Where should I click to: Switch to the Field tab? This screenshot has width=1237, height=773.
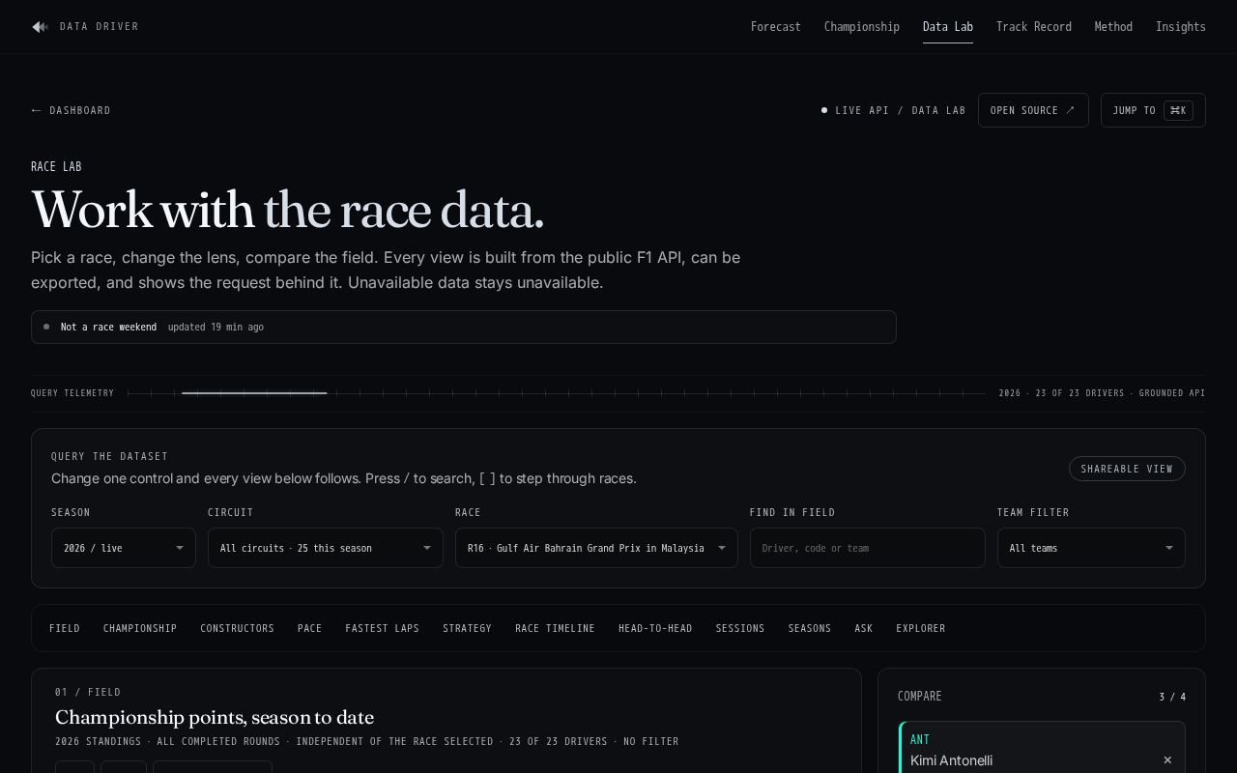coord(65,628)
